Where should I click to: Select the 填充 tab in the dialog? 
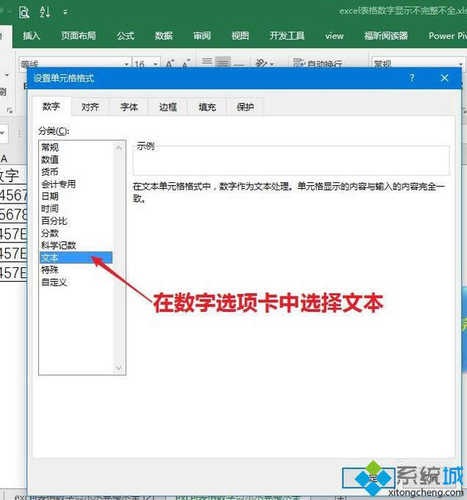coord(207,107)
